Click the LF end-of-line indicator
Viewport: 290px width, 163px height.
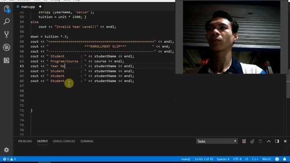click(x=246, y=159)
